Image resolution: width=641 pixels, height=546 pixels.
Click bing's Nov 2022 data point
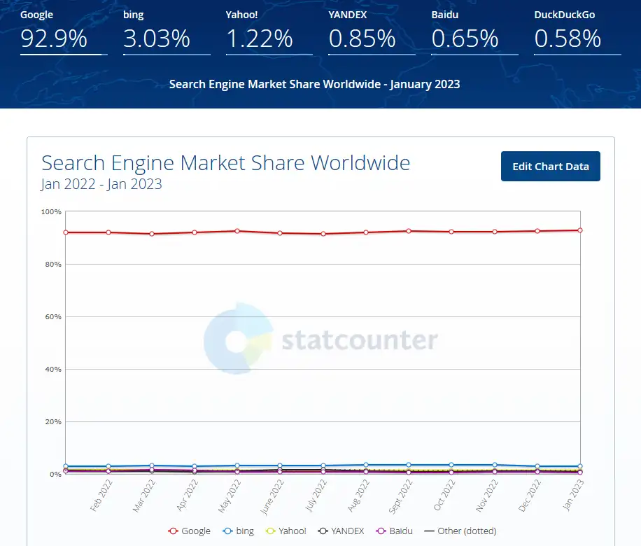tap(495, 465)
